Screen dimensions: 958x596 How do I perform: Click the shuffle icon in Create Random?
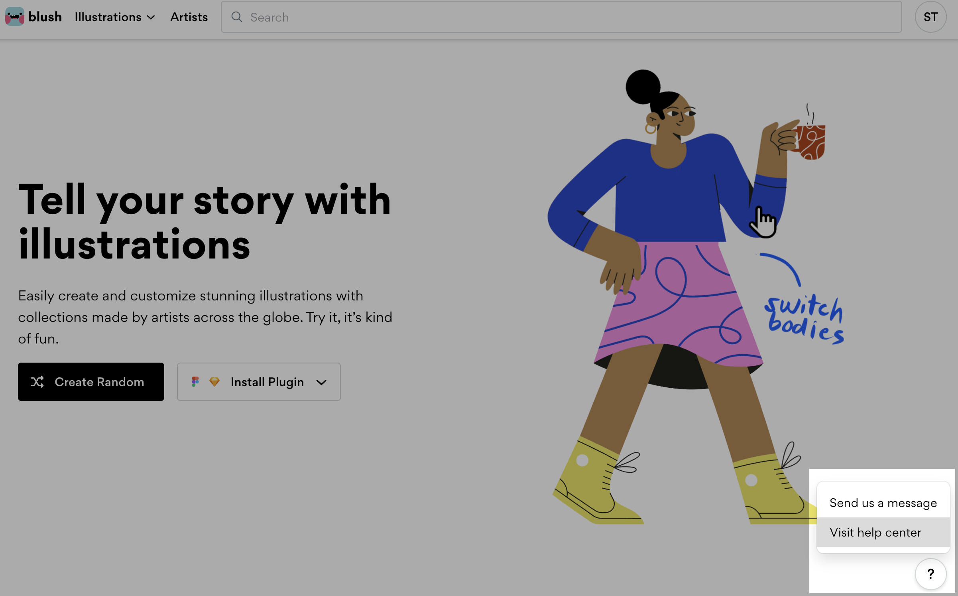point(37,382)
